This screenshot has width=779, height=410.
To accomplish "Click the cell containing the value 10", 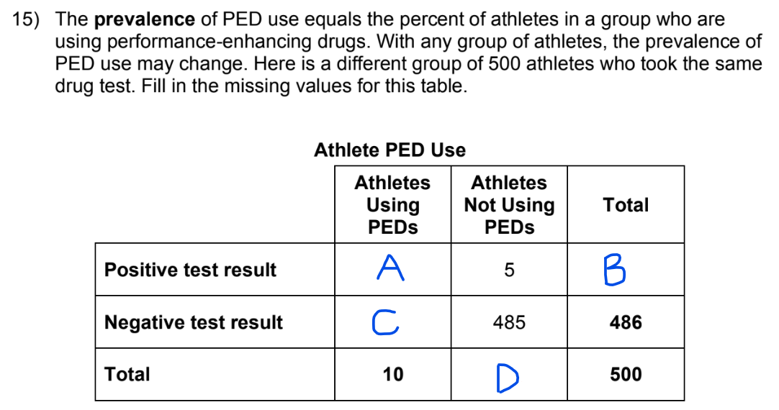I will tap(393, 375).
